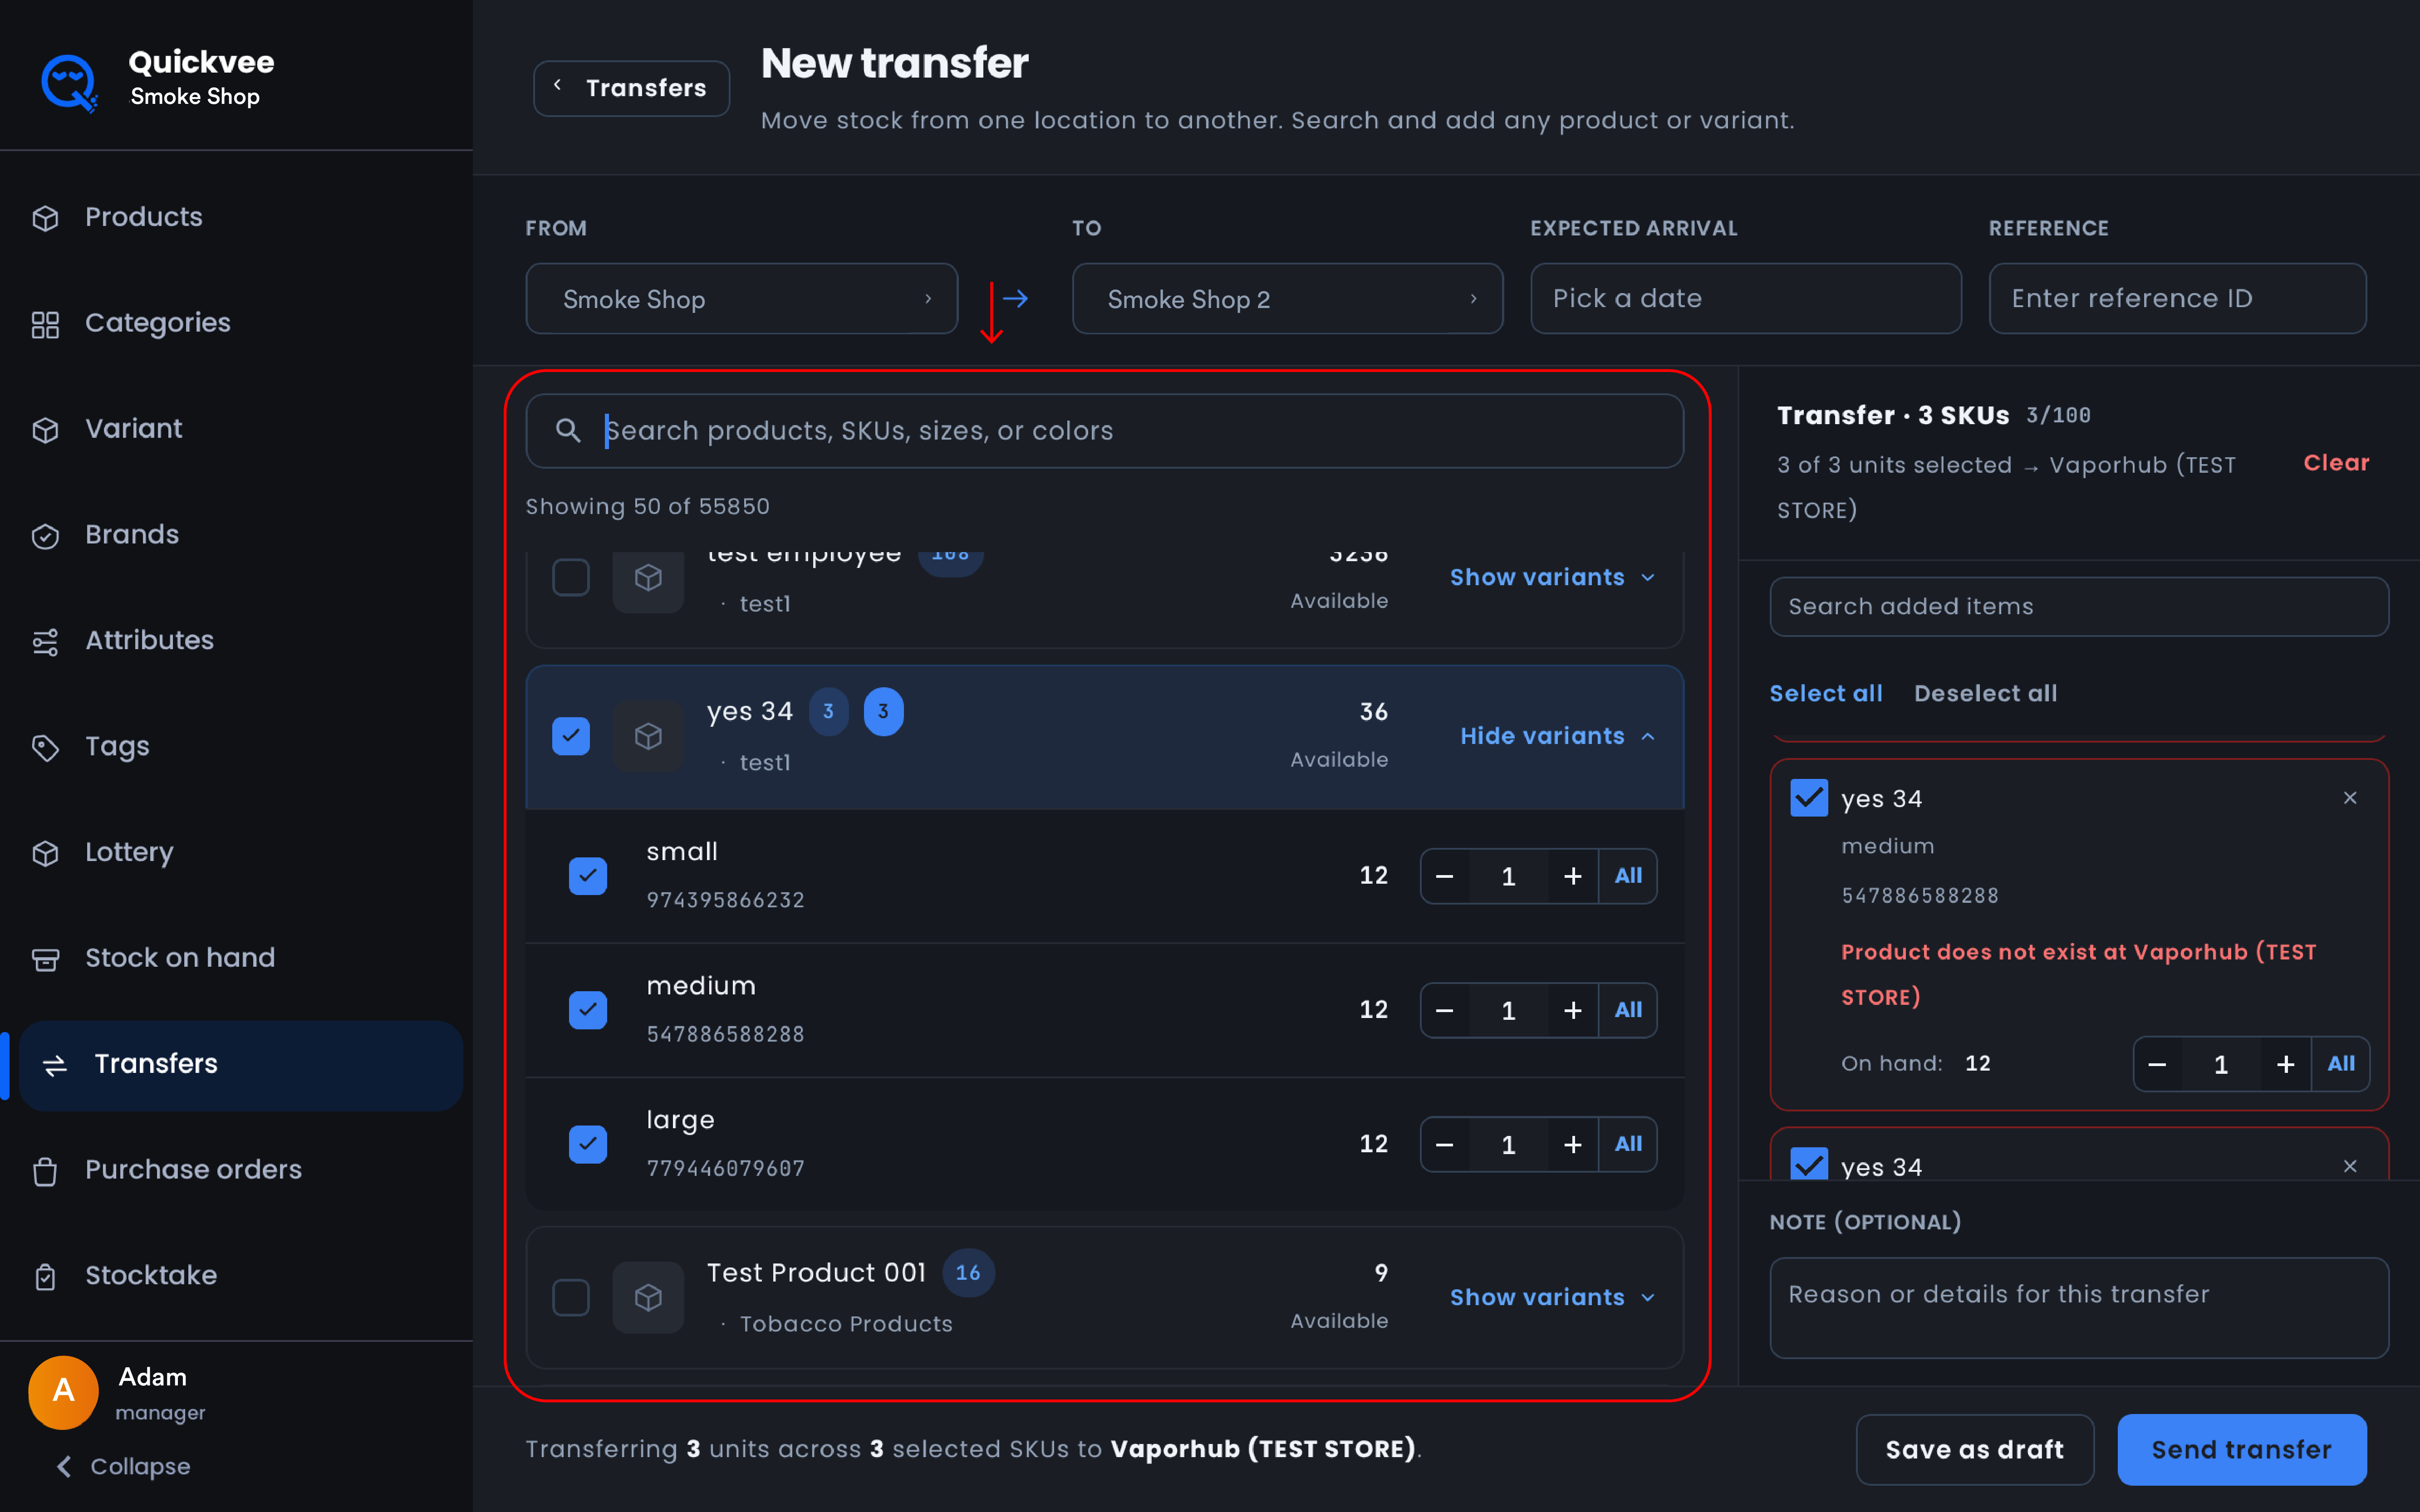Increase quantity for small variant

click(1572, 876)
